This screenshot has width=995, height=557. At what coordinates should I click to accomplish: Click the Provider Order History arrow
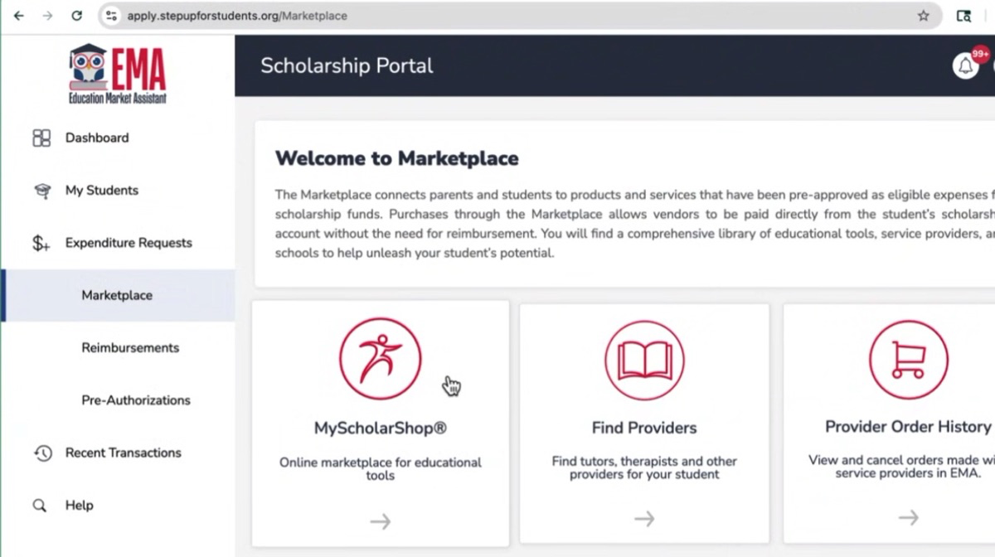908,518
